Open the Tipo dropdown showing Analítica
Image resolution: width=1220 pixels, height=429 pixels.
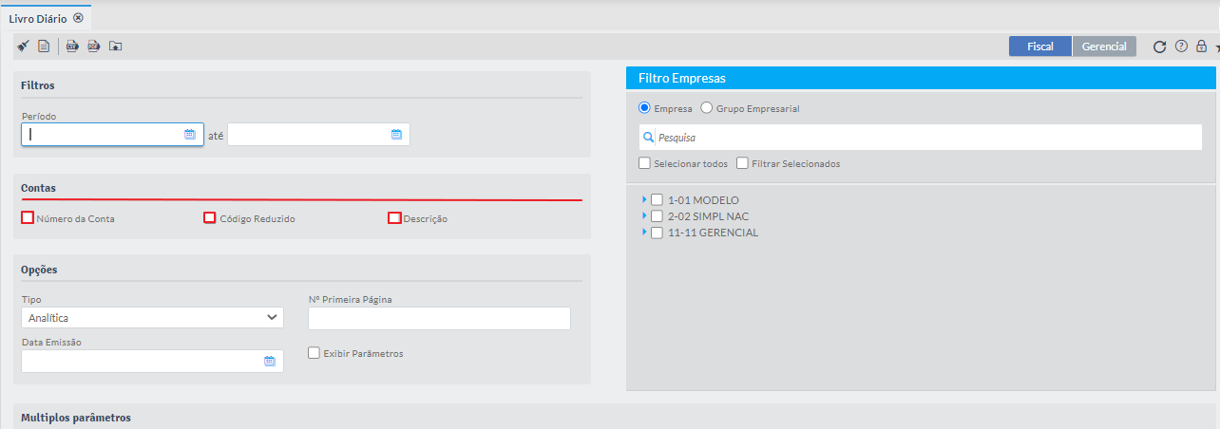(152, 318)
